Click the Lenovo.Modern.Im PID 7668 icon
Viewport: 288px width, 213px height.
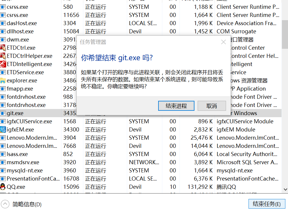3,146
